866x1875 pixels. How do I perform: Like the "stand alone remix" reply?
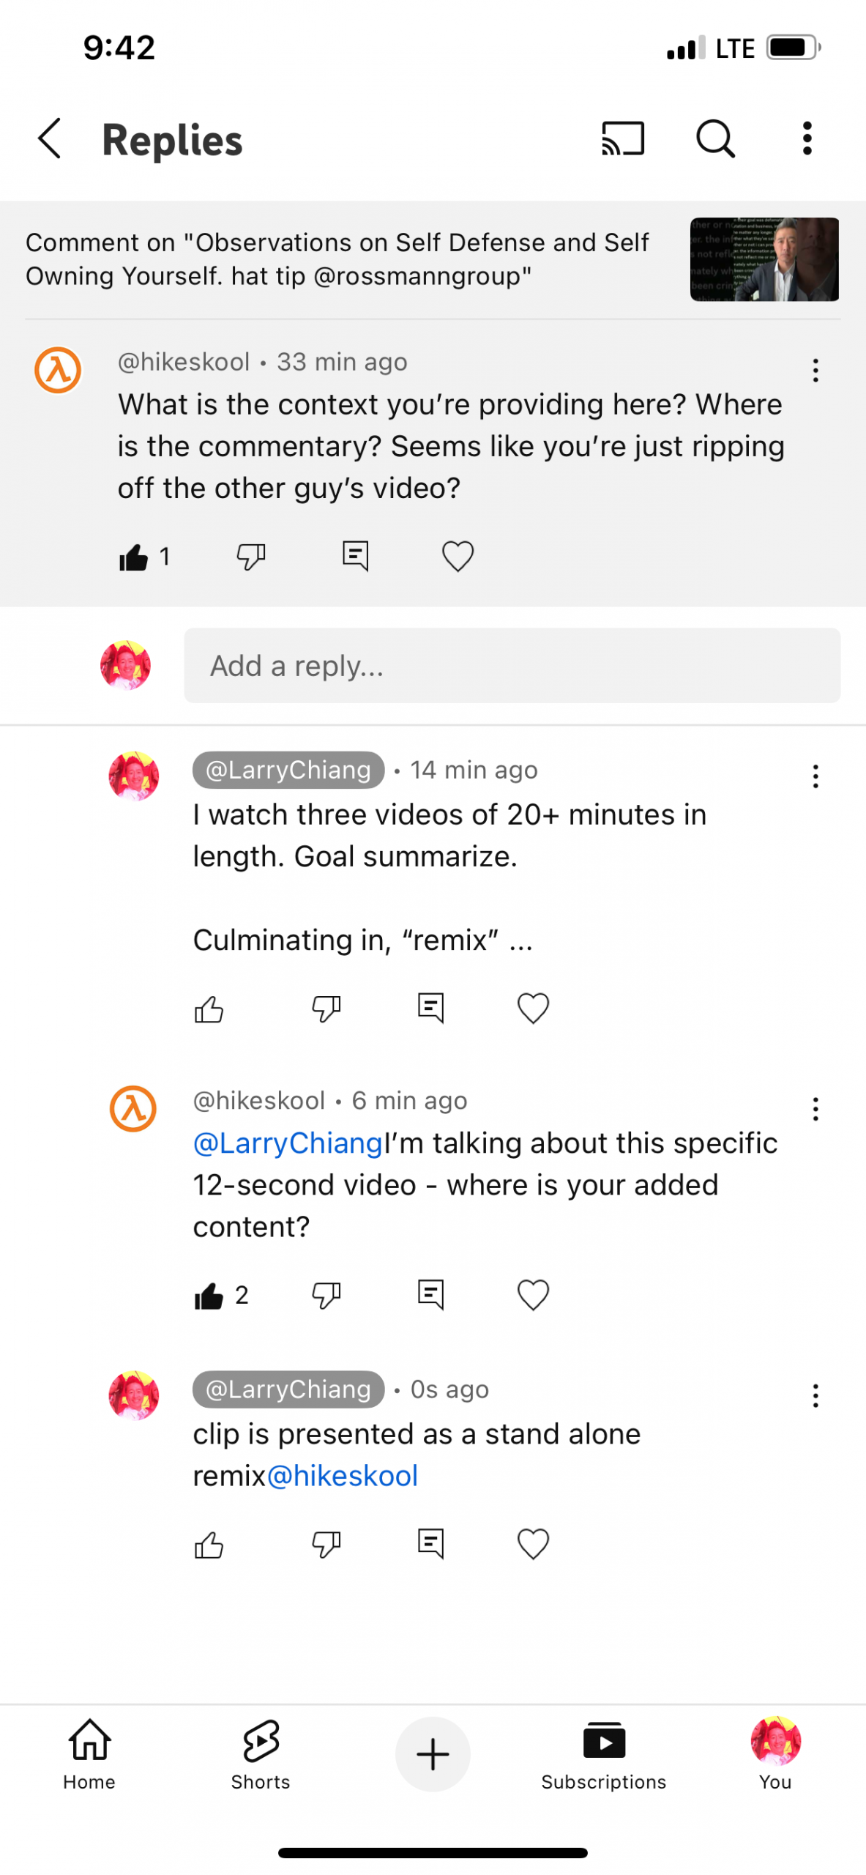click(209, 1544)
